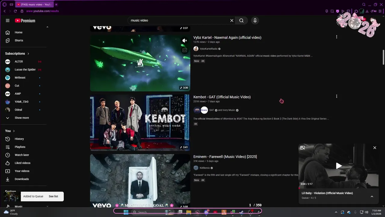
Task: Select the music video YouTube tab
Action: pos(34,5)
